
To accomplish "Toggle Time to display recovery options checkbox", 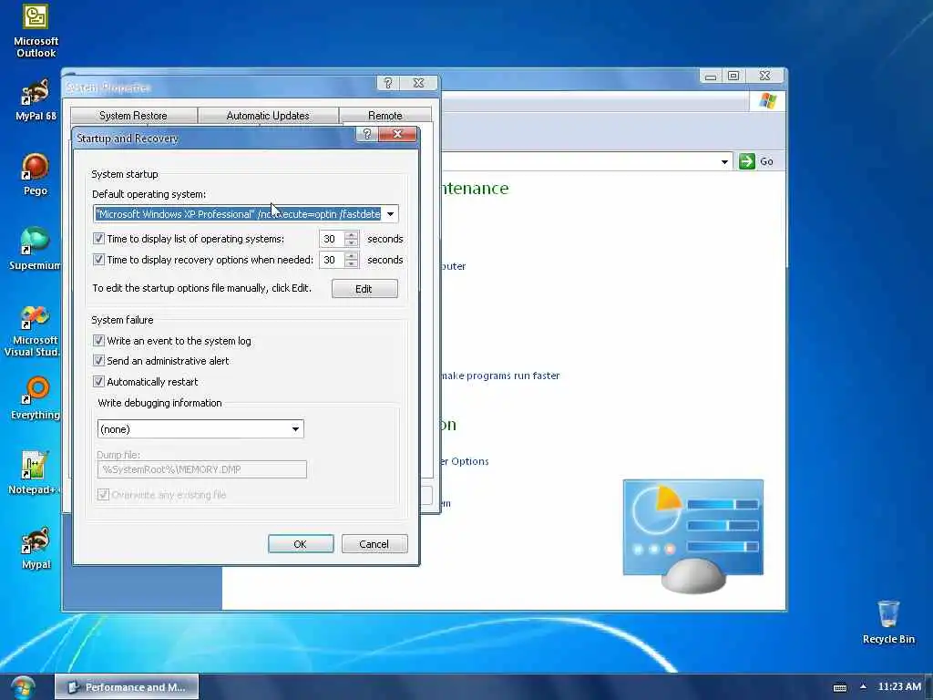I will 98,260.
